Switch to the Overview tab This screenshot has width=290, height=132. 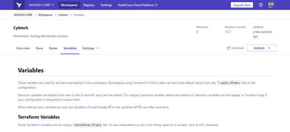click(23, 48)
